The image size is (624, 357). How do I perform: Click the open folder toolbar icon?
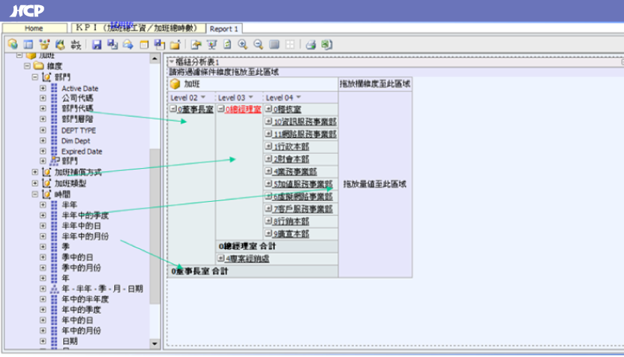(x=175, y=44)
